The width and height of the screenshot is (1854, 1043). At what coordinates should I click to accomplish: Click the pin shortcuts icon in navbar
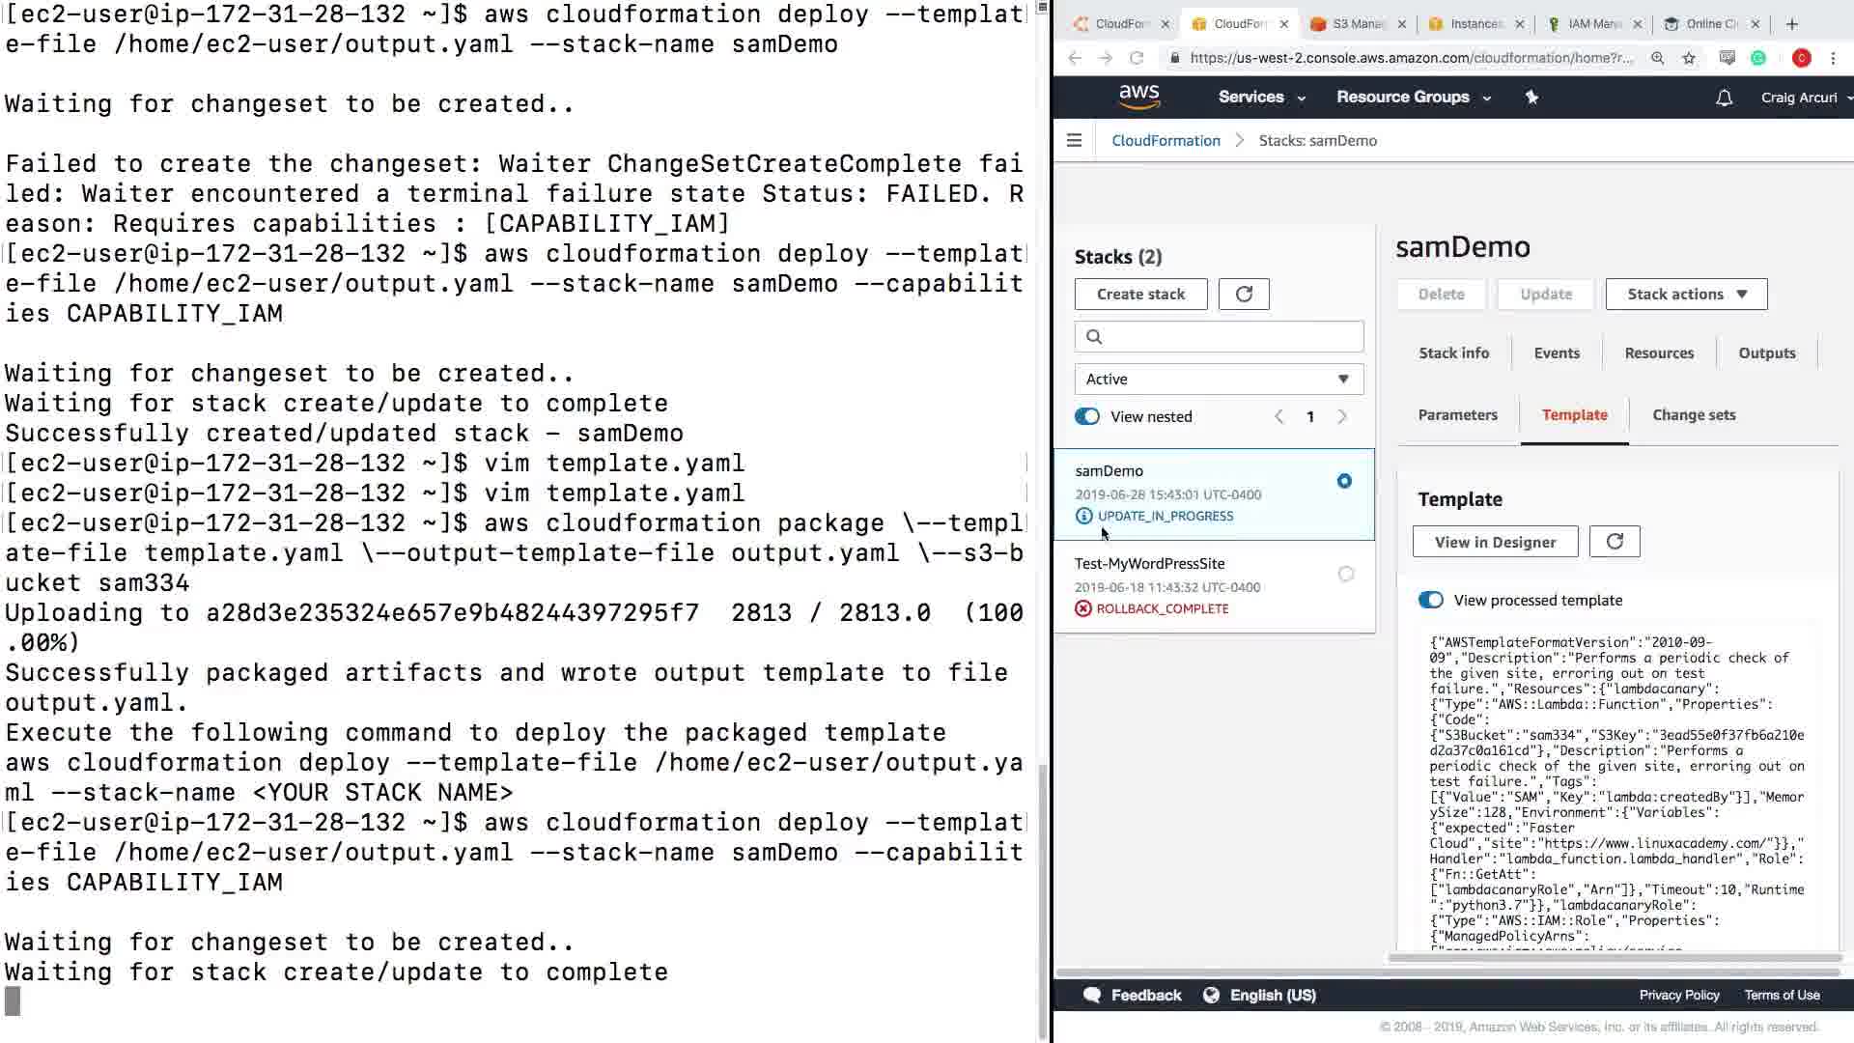1531,98
